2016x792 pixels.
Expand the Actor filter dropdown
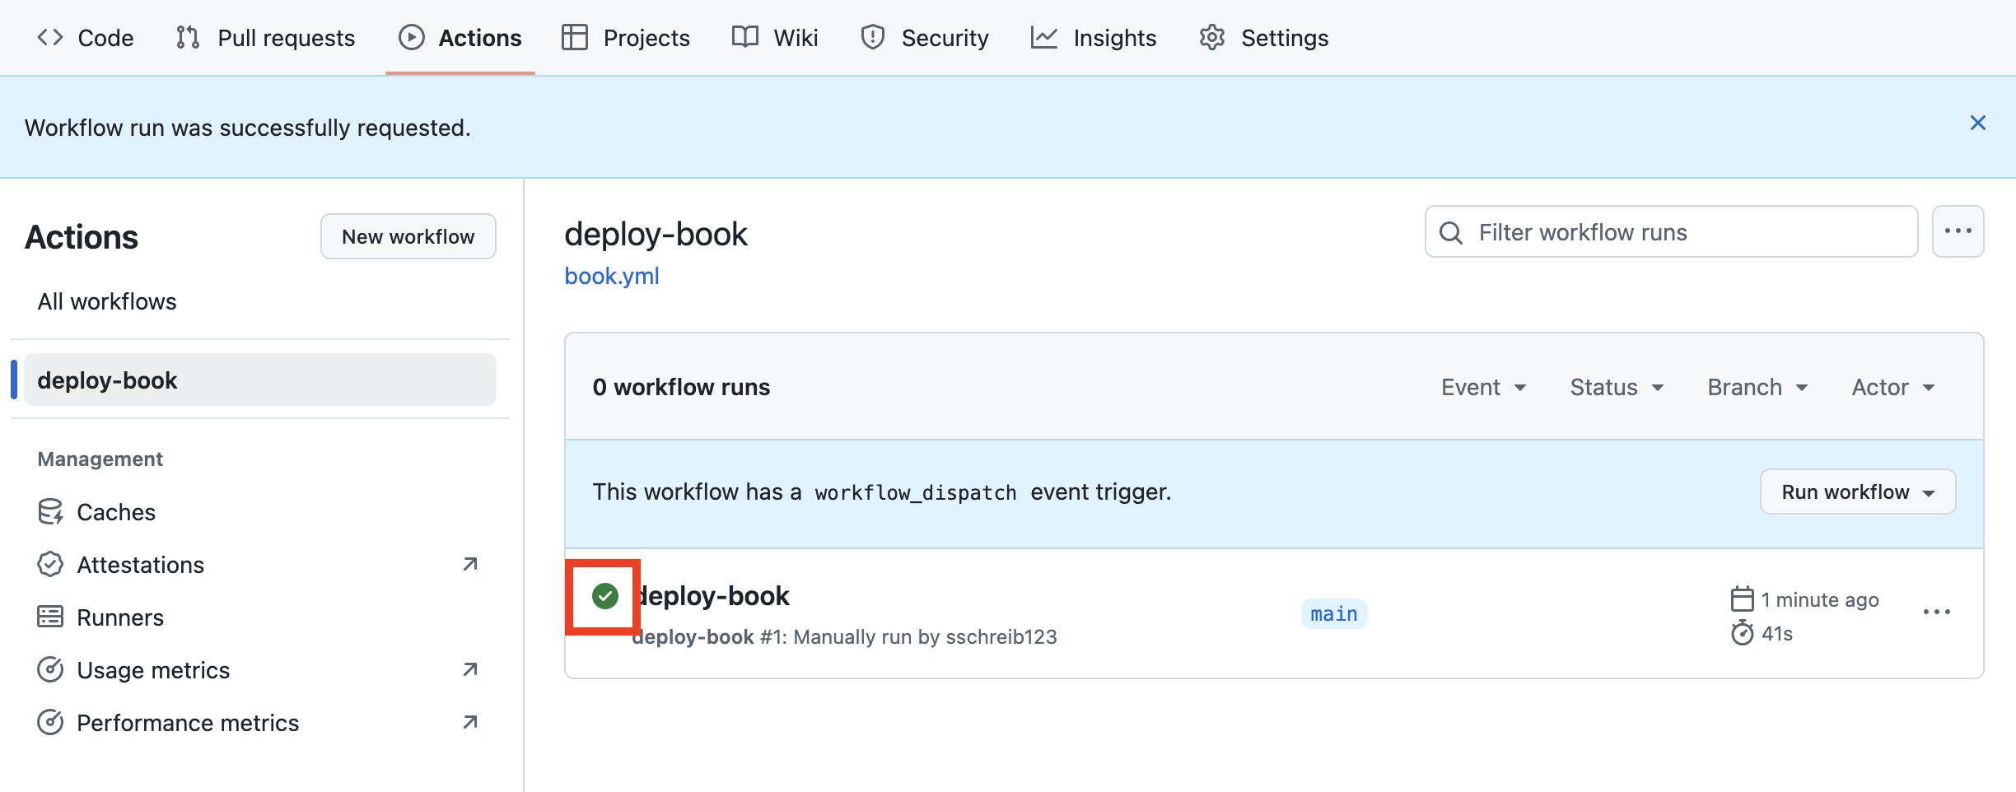1892,388
